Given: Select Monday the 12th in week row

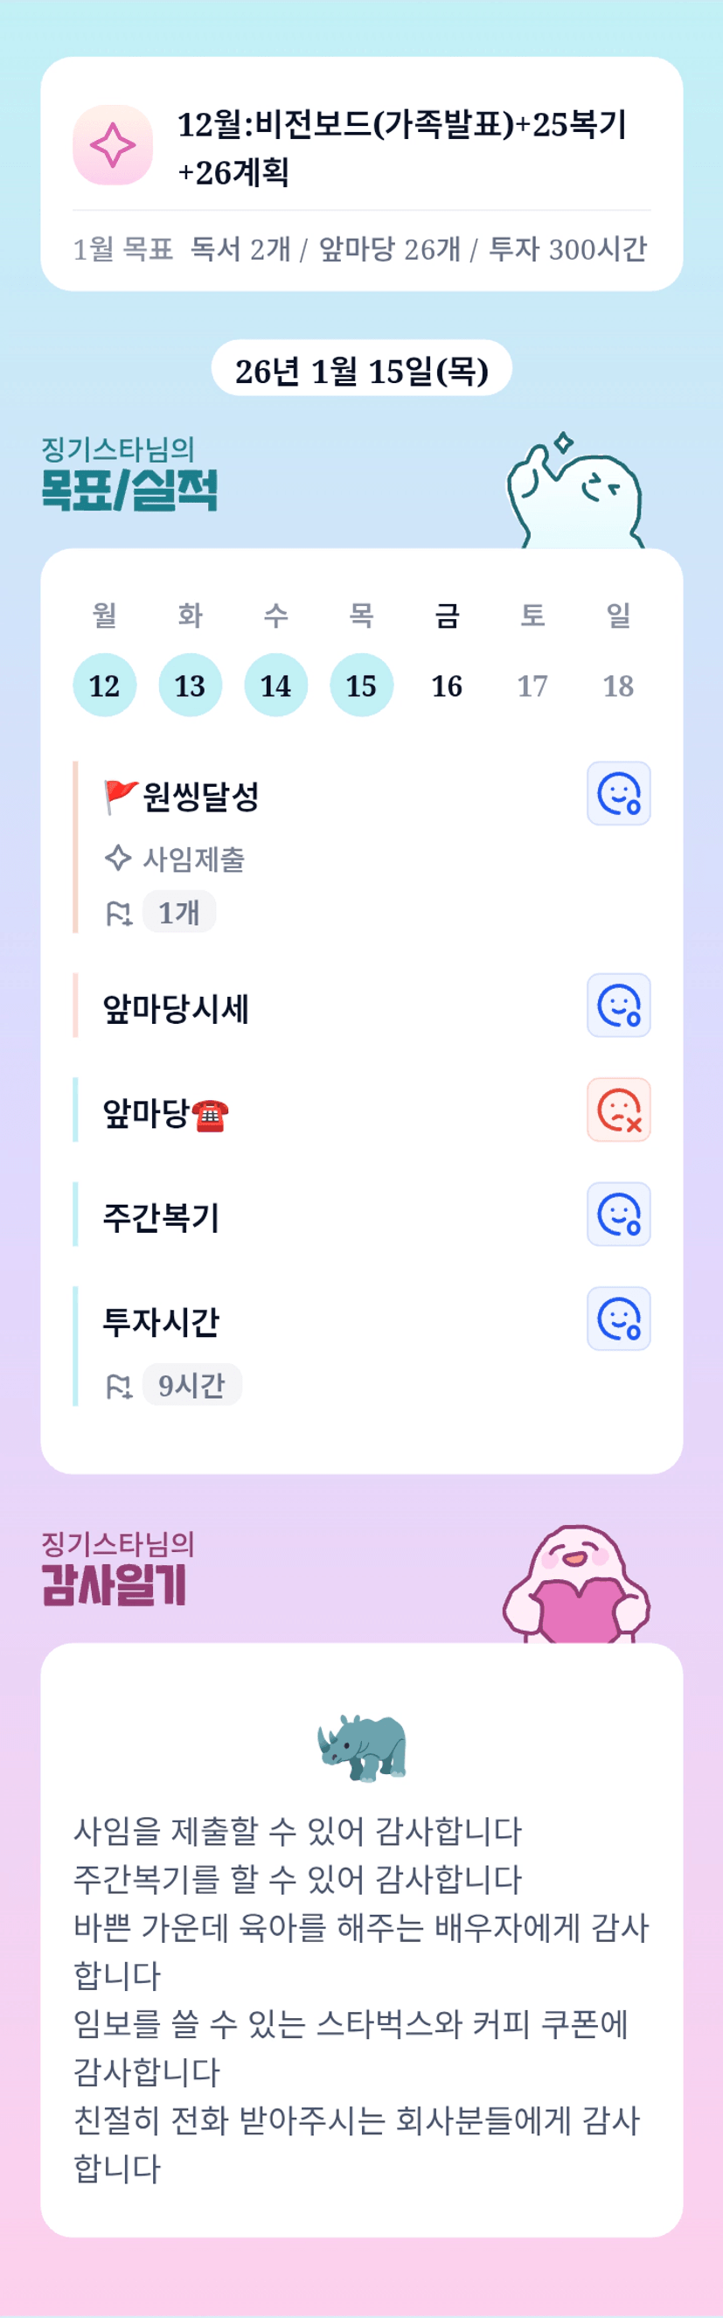Looking at the screenshot, I should (x=104, y=686).
